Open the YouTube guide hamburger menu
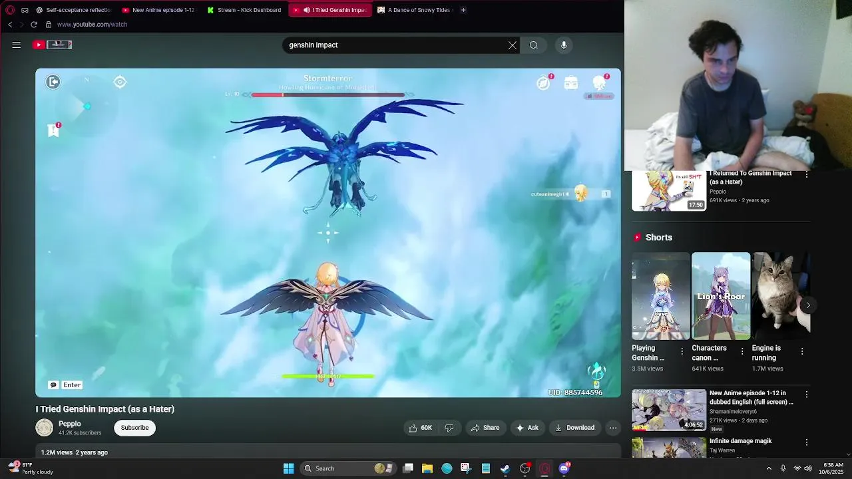The height and width of the screenshot is (479, 852). (x=17, y=45)
